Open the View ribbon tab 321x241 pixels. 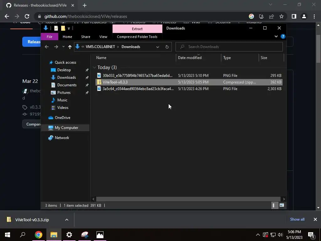pos(103,37)
